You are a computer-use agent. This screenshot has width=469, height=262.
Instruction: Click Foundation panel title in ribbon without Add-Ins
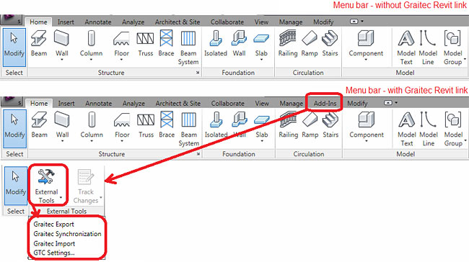click(x=238, y=73)
